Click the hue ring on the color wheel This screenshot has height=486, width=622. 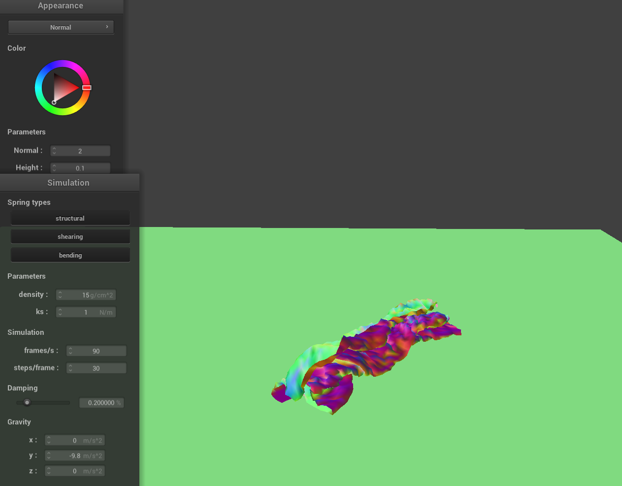(63, 64)
